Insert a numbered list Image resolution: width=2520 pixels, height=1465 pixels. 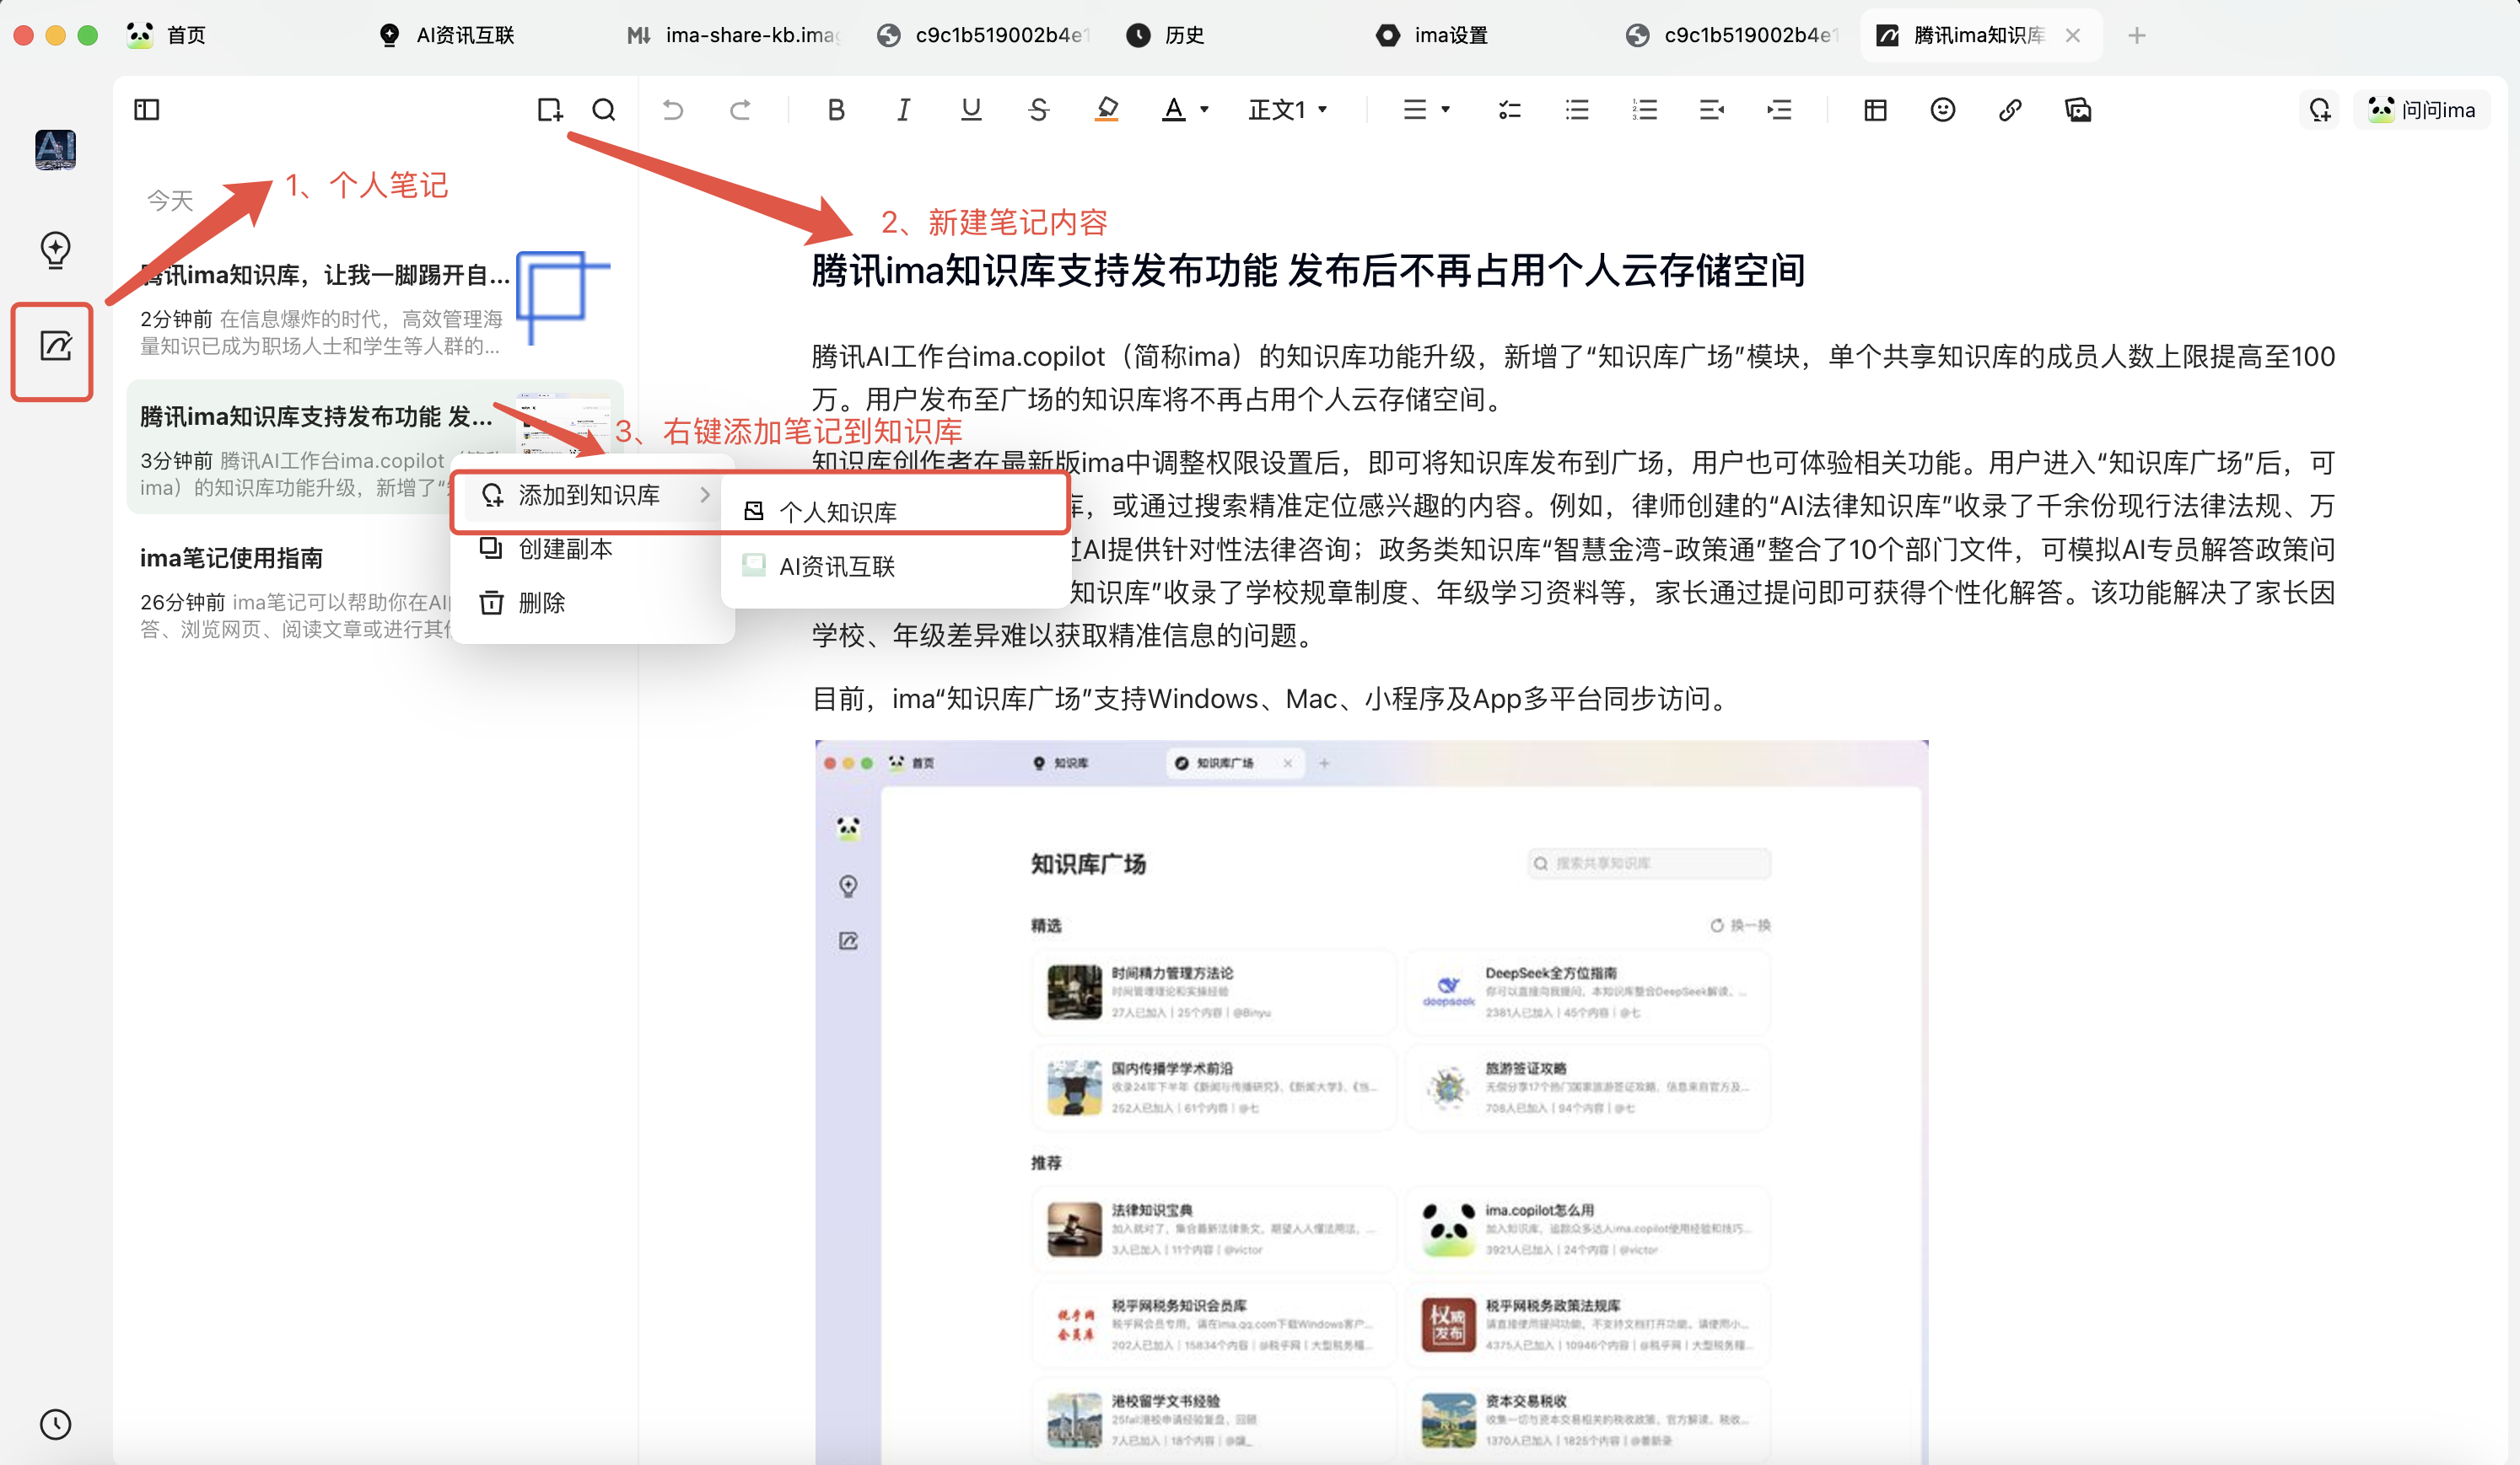click(1644, 110)
